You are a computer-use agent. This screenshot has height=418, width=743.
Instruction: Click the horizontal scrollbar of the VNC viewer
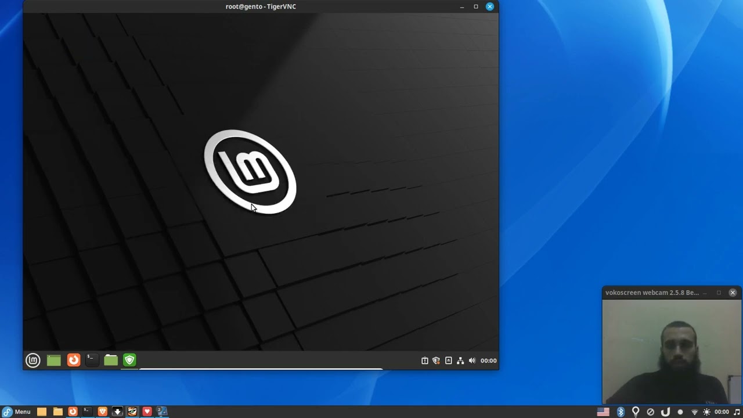pos(261,369)
